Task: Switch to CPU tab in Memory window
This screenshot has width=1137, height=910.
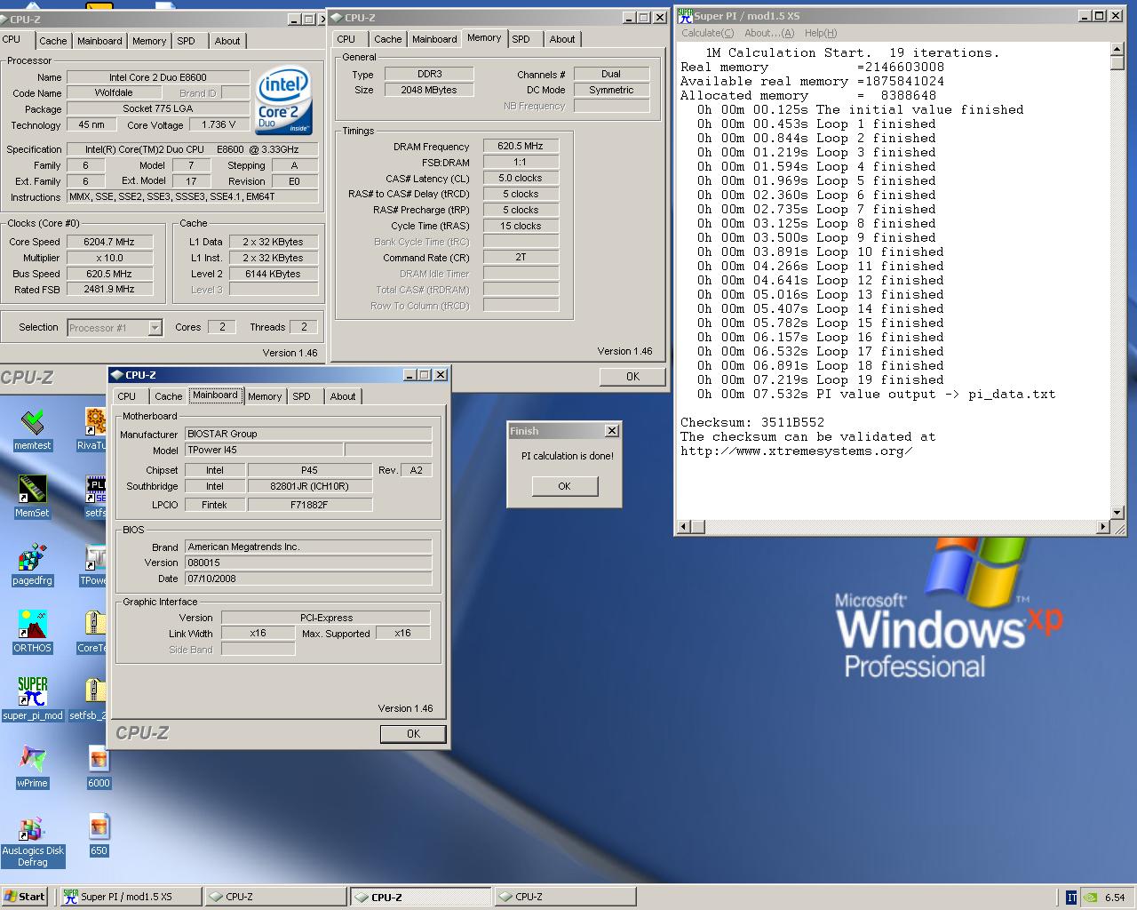Action: 346,39
